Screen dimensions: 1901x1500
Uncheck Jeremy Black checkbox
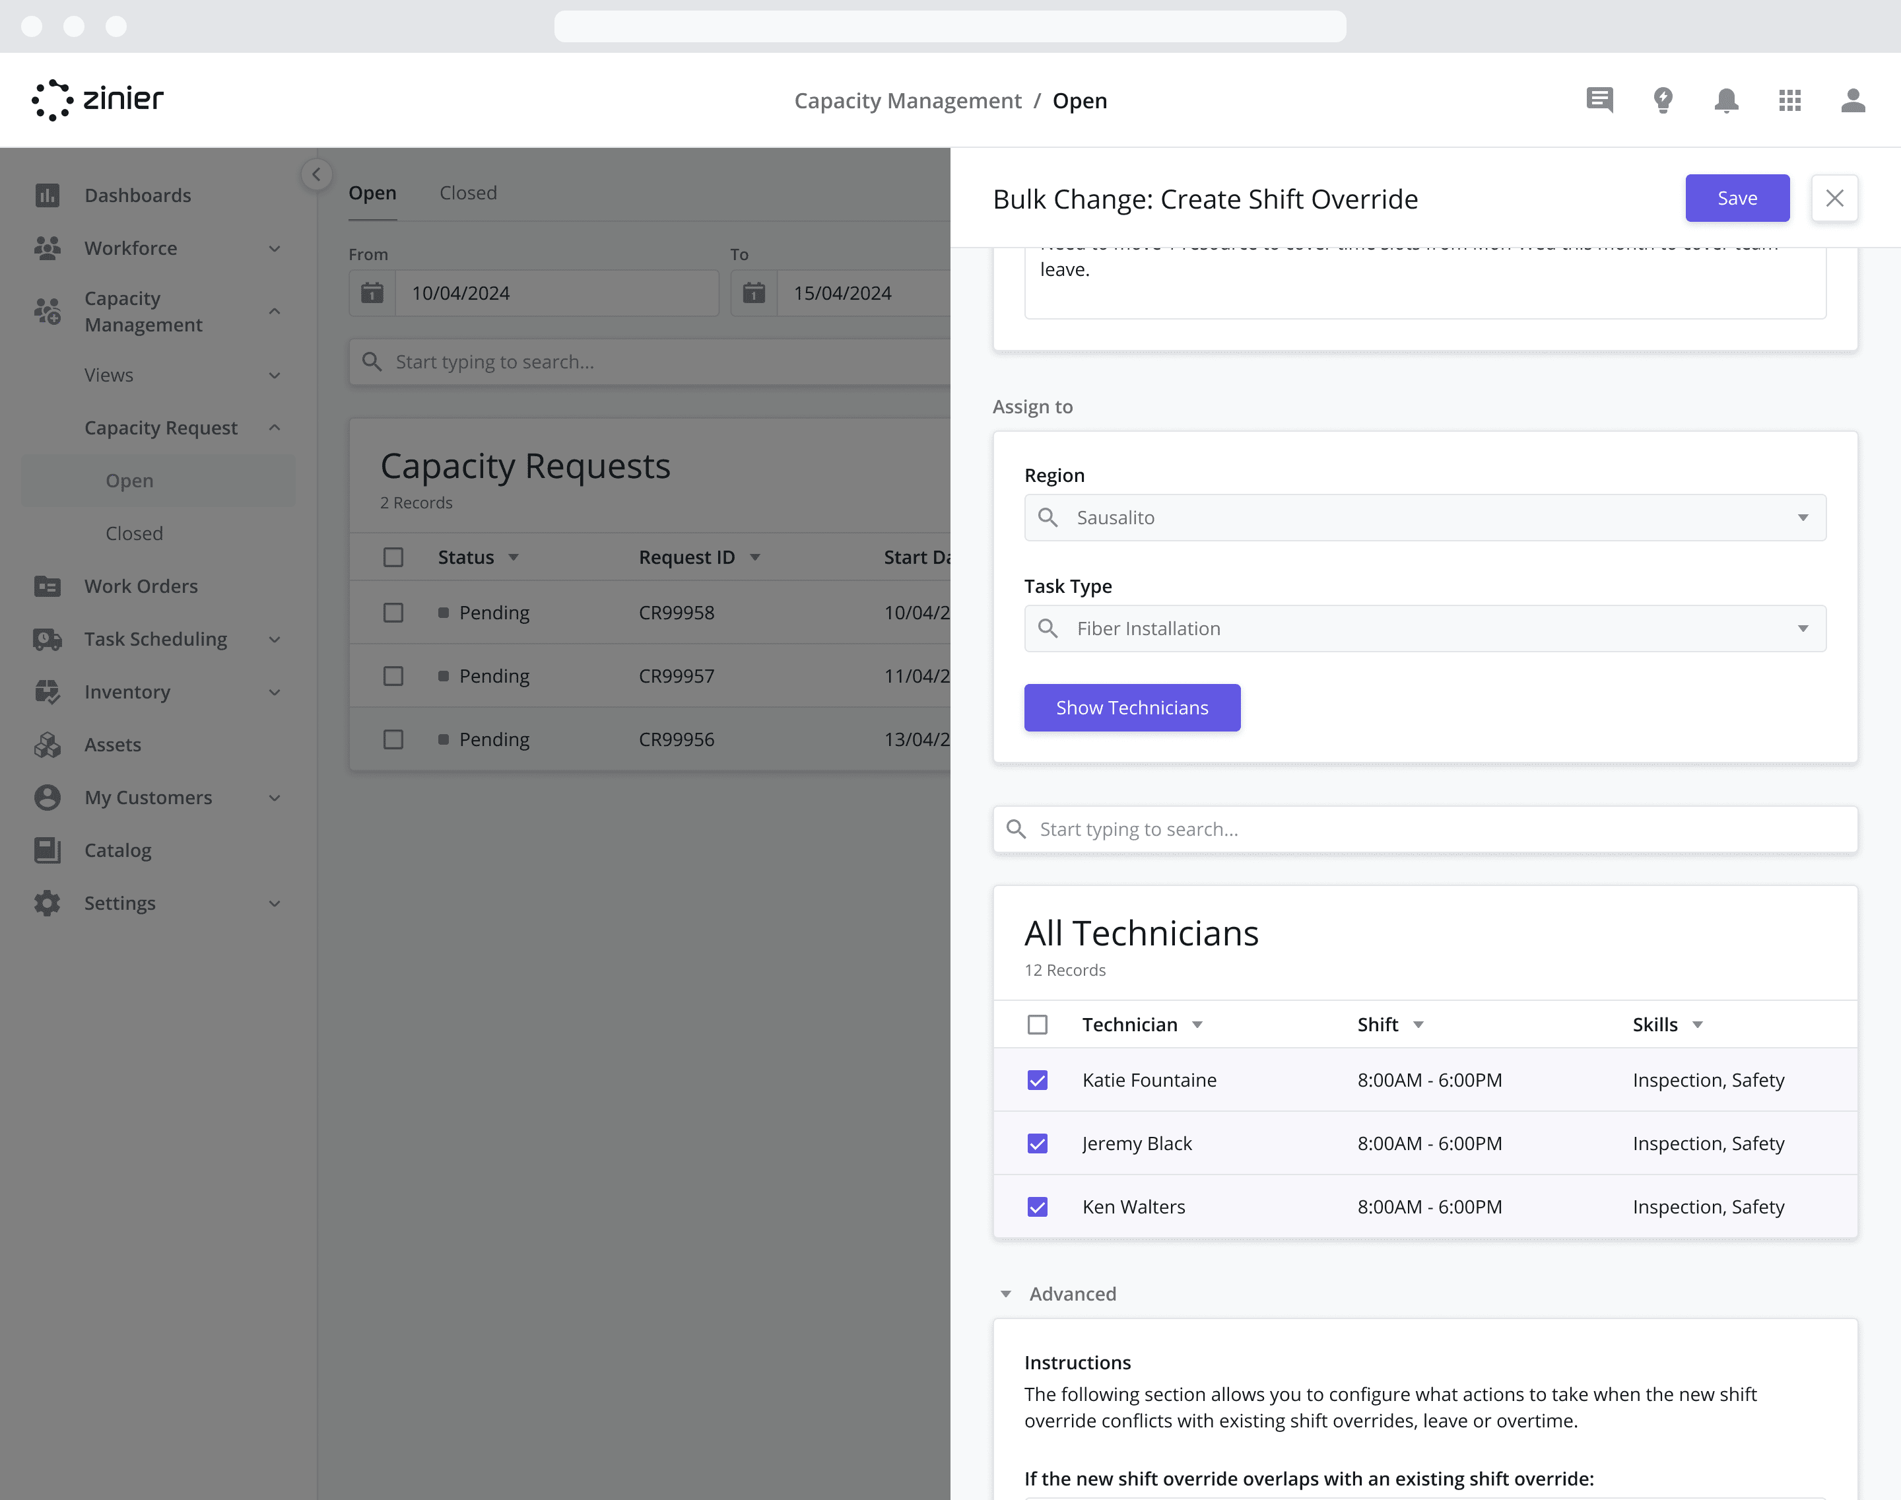pos(1037,1143)
